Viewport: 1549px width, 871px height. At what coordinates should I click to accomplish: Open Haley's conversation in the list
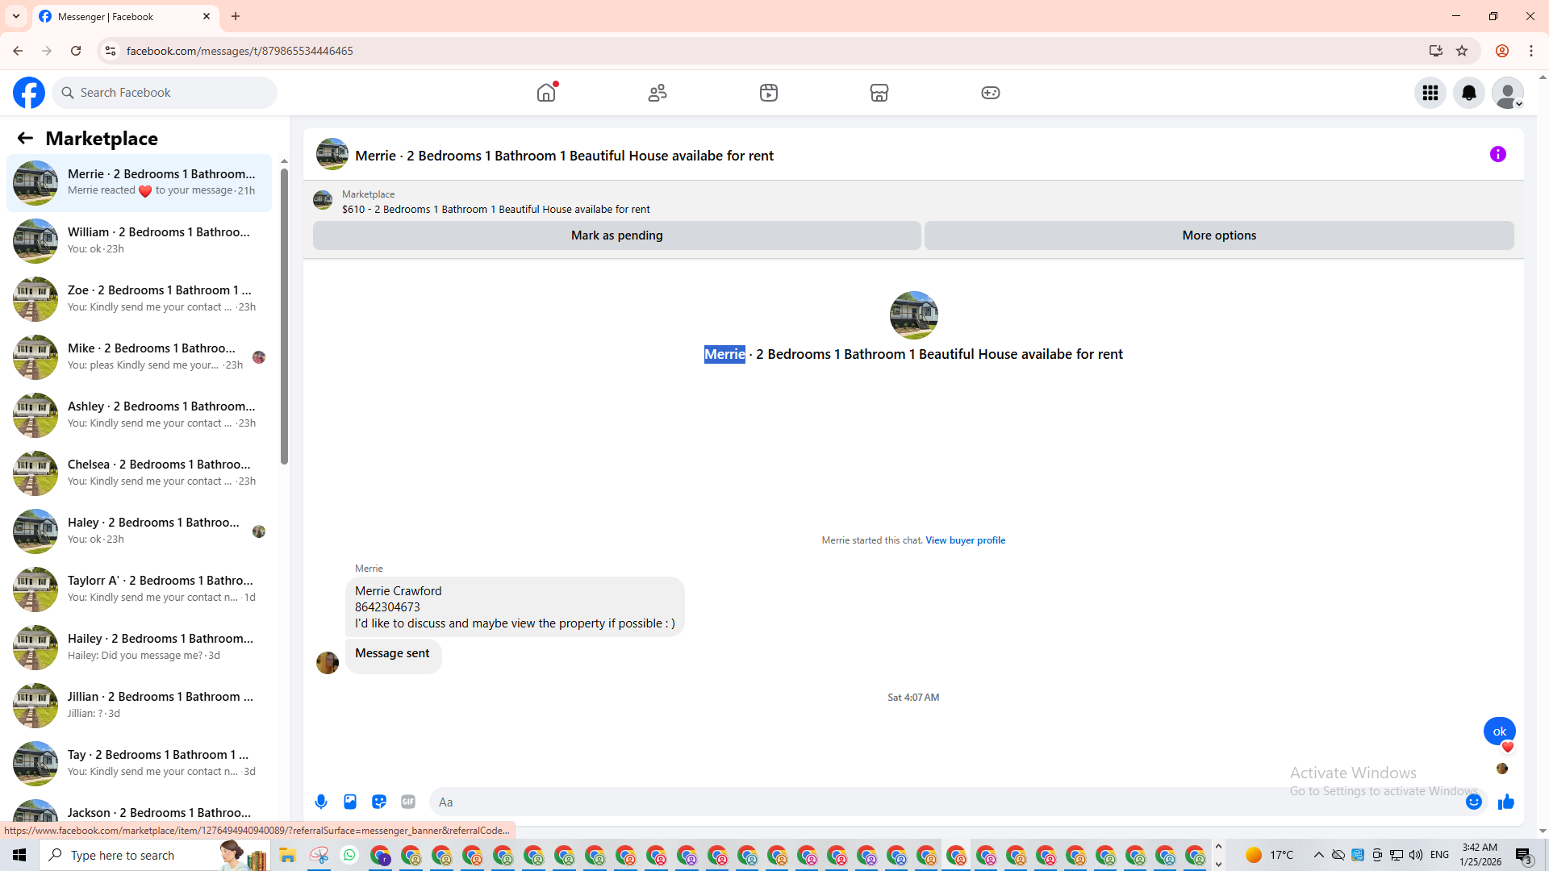140,531
